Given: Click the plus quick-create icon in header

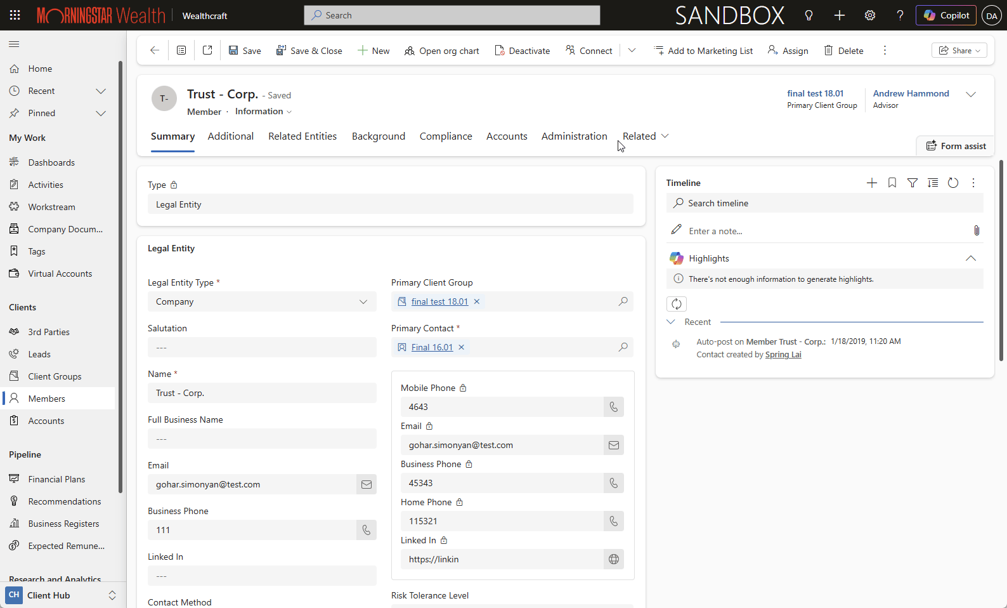Looking at the screenshot, I should coord(840,15).
